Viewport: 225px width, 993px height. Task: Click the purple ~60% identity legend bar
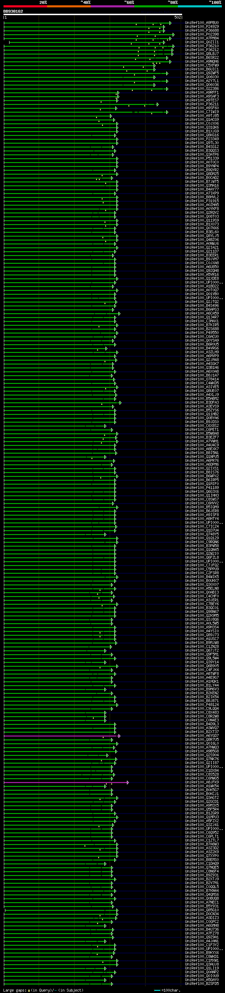(x=113, y=6)
